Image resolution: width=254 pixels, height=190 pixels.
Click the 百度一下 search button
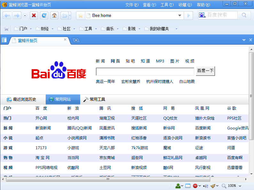point(205,71)
